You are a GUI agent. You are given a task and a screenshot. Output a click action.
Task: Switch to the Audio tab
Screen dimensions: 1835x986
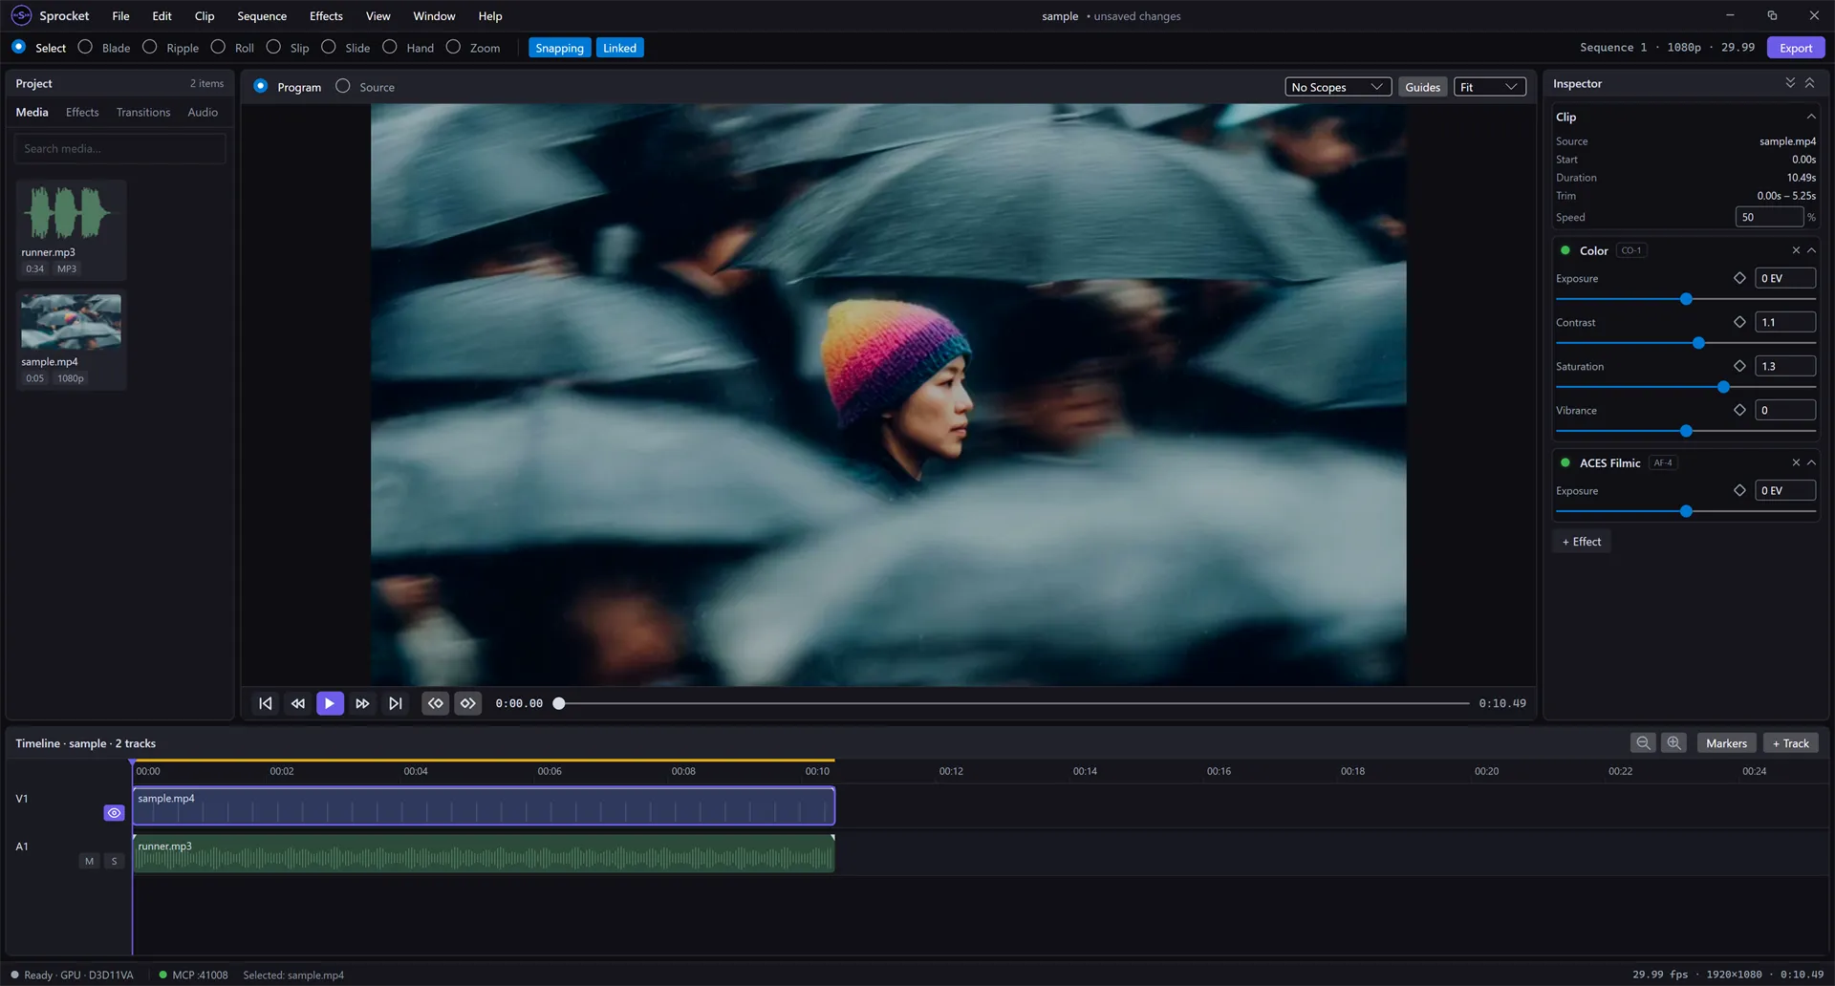click(x=203, y=112)
